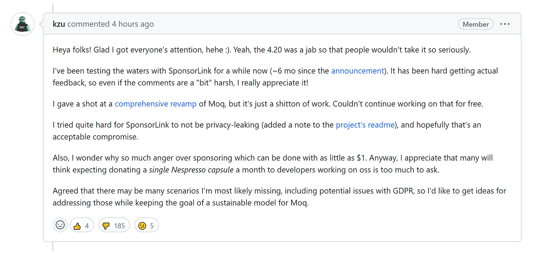
Task: Toggle the thumbs down reaction with 185
Action: coord(114,225)
